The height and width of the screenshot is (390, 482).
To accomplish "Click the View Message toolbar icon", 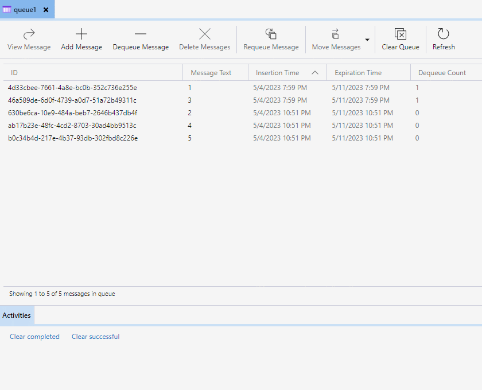I will (29, 33).
